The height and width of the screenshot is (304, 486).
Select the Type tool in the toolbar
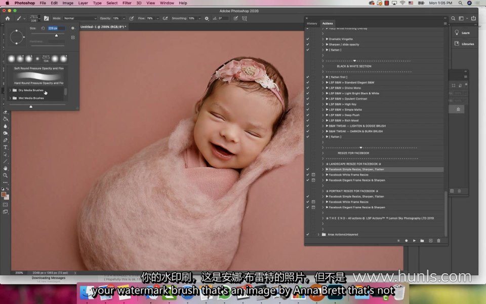pyautogui.click(x=6, y=147)
